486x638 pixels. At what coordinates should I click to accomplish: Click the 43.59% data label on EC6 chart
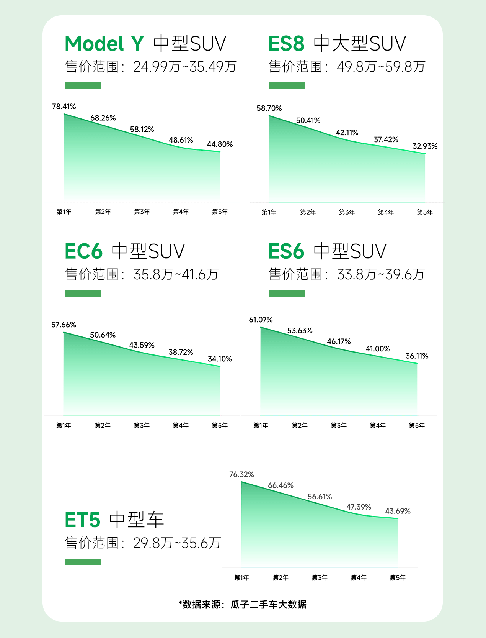[x=142, y=345]
